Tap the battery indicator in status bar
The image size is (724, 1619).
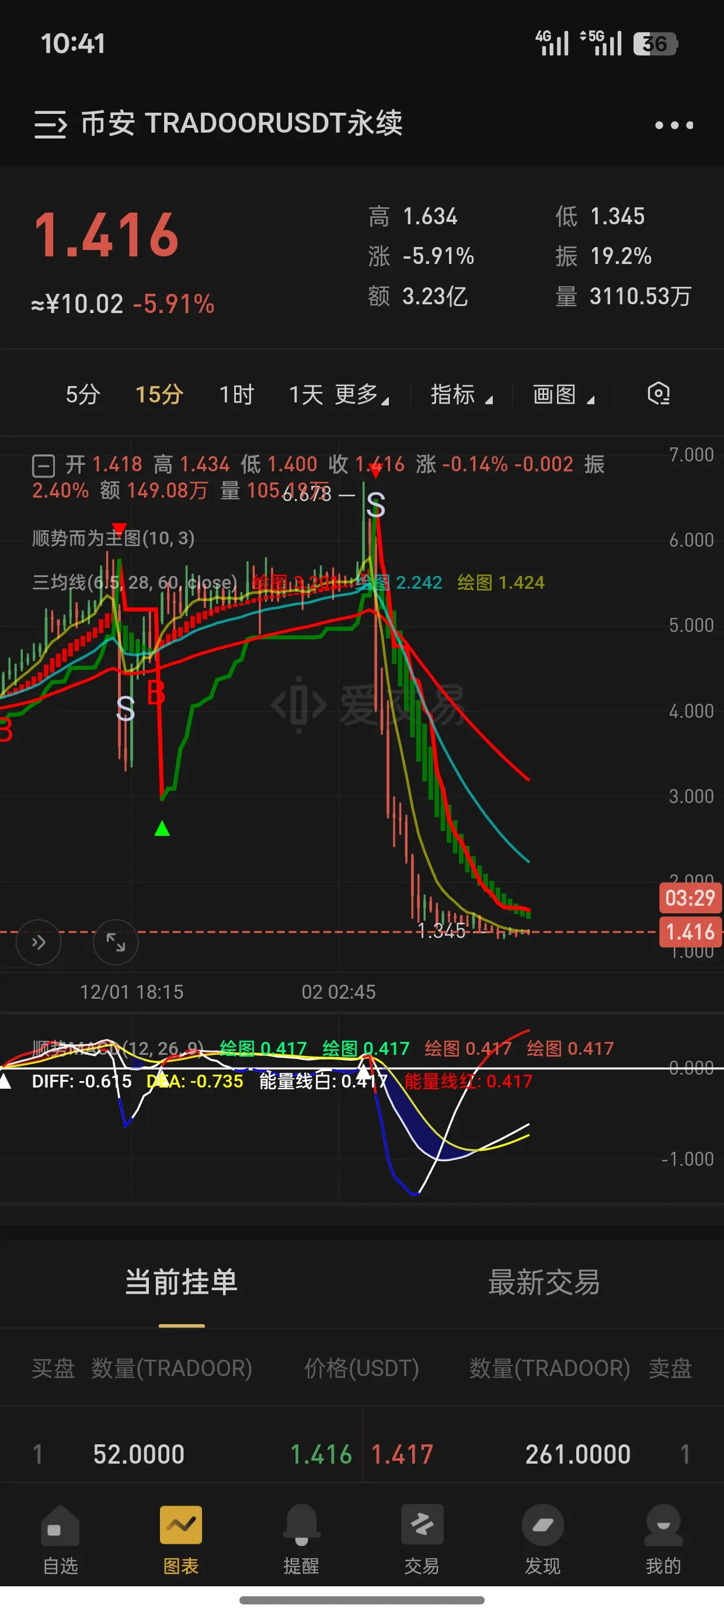(x=655, y=44)
